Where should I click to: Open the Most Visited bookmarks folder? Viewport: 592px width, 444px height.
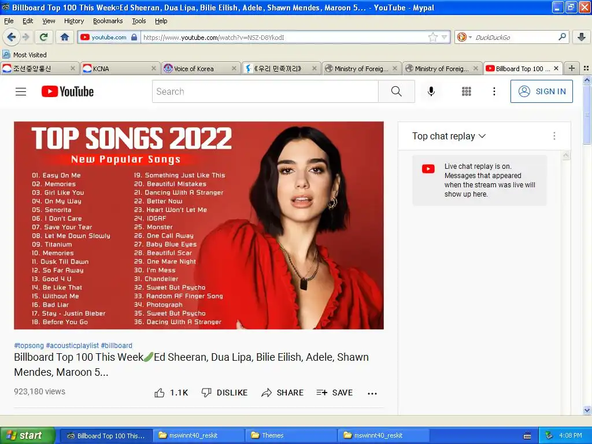[24, 55]
